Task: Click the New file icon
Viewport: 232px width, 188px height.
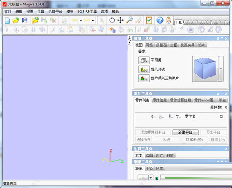Action: [x=8, y=20]
